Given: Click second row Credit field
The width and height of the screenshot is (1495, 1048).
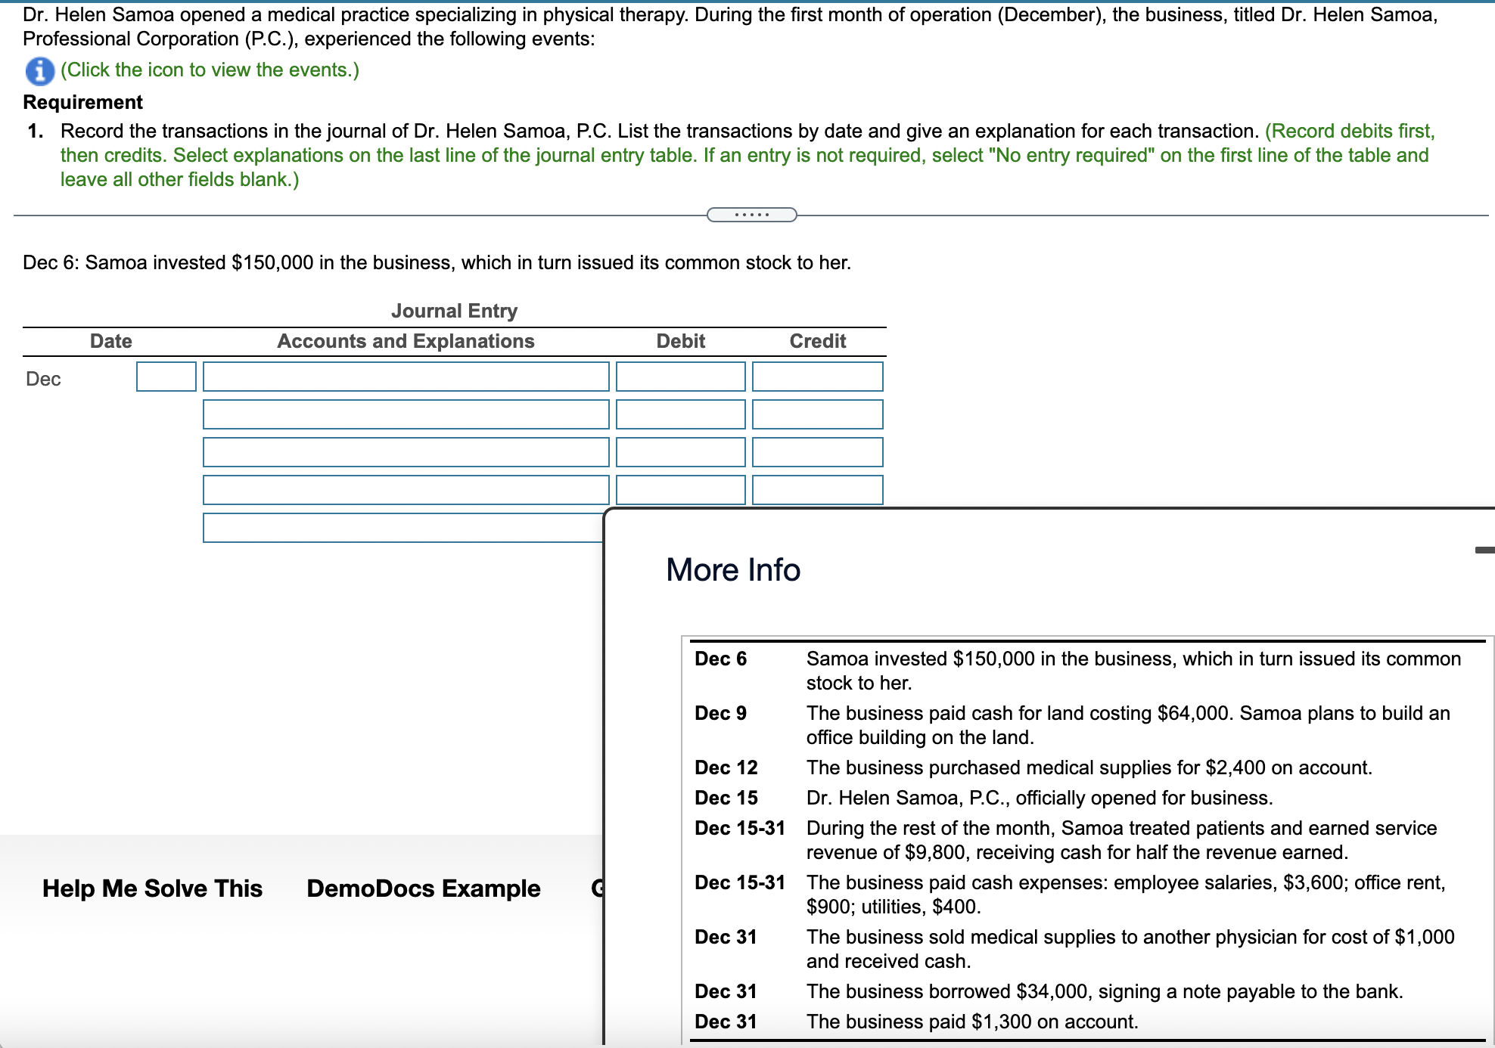Looking at the screenshot, I should coord(817,414).
